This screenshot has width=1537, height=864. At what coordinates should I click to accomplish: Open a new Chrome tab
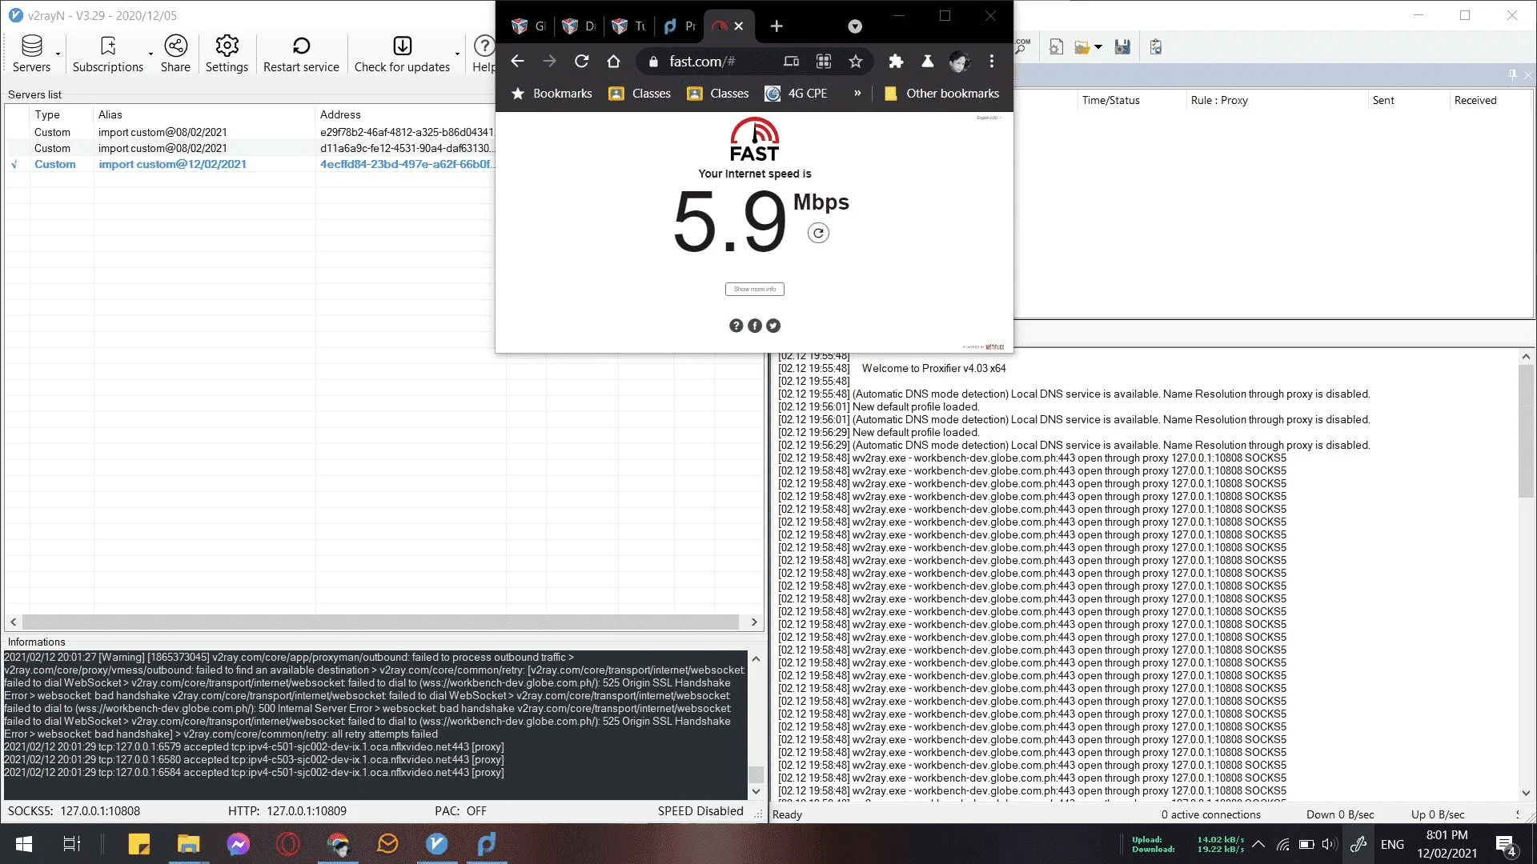pyautogui.click(x=777, y=26)
